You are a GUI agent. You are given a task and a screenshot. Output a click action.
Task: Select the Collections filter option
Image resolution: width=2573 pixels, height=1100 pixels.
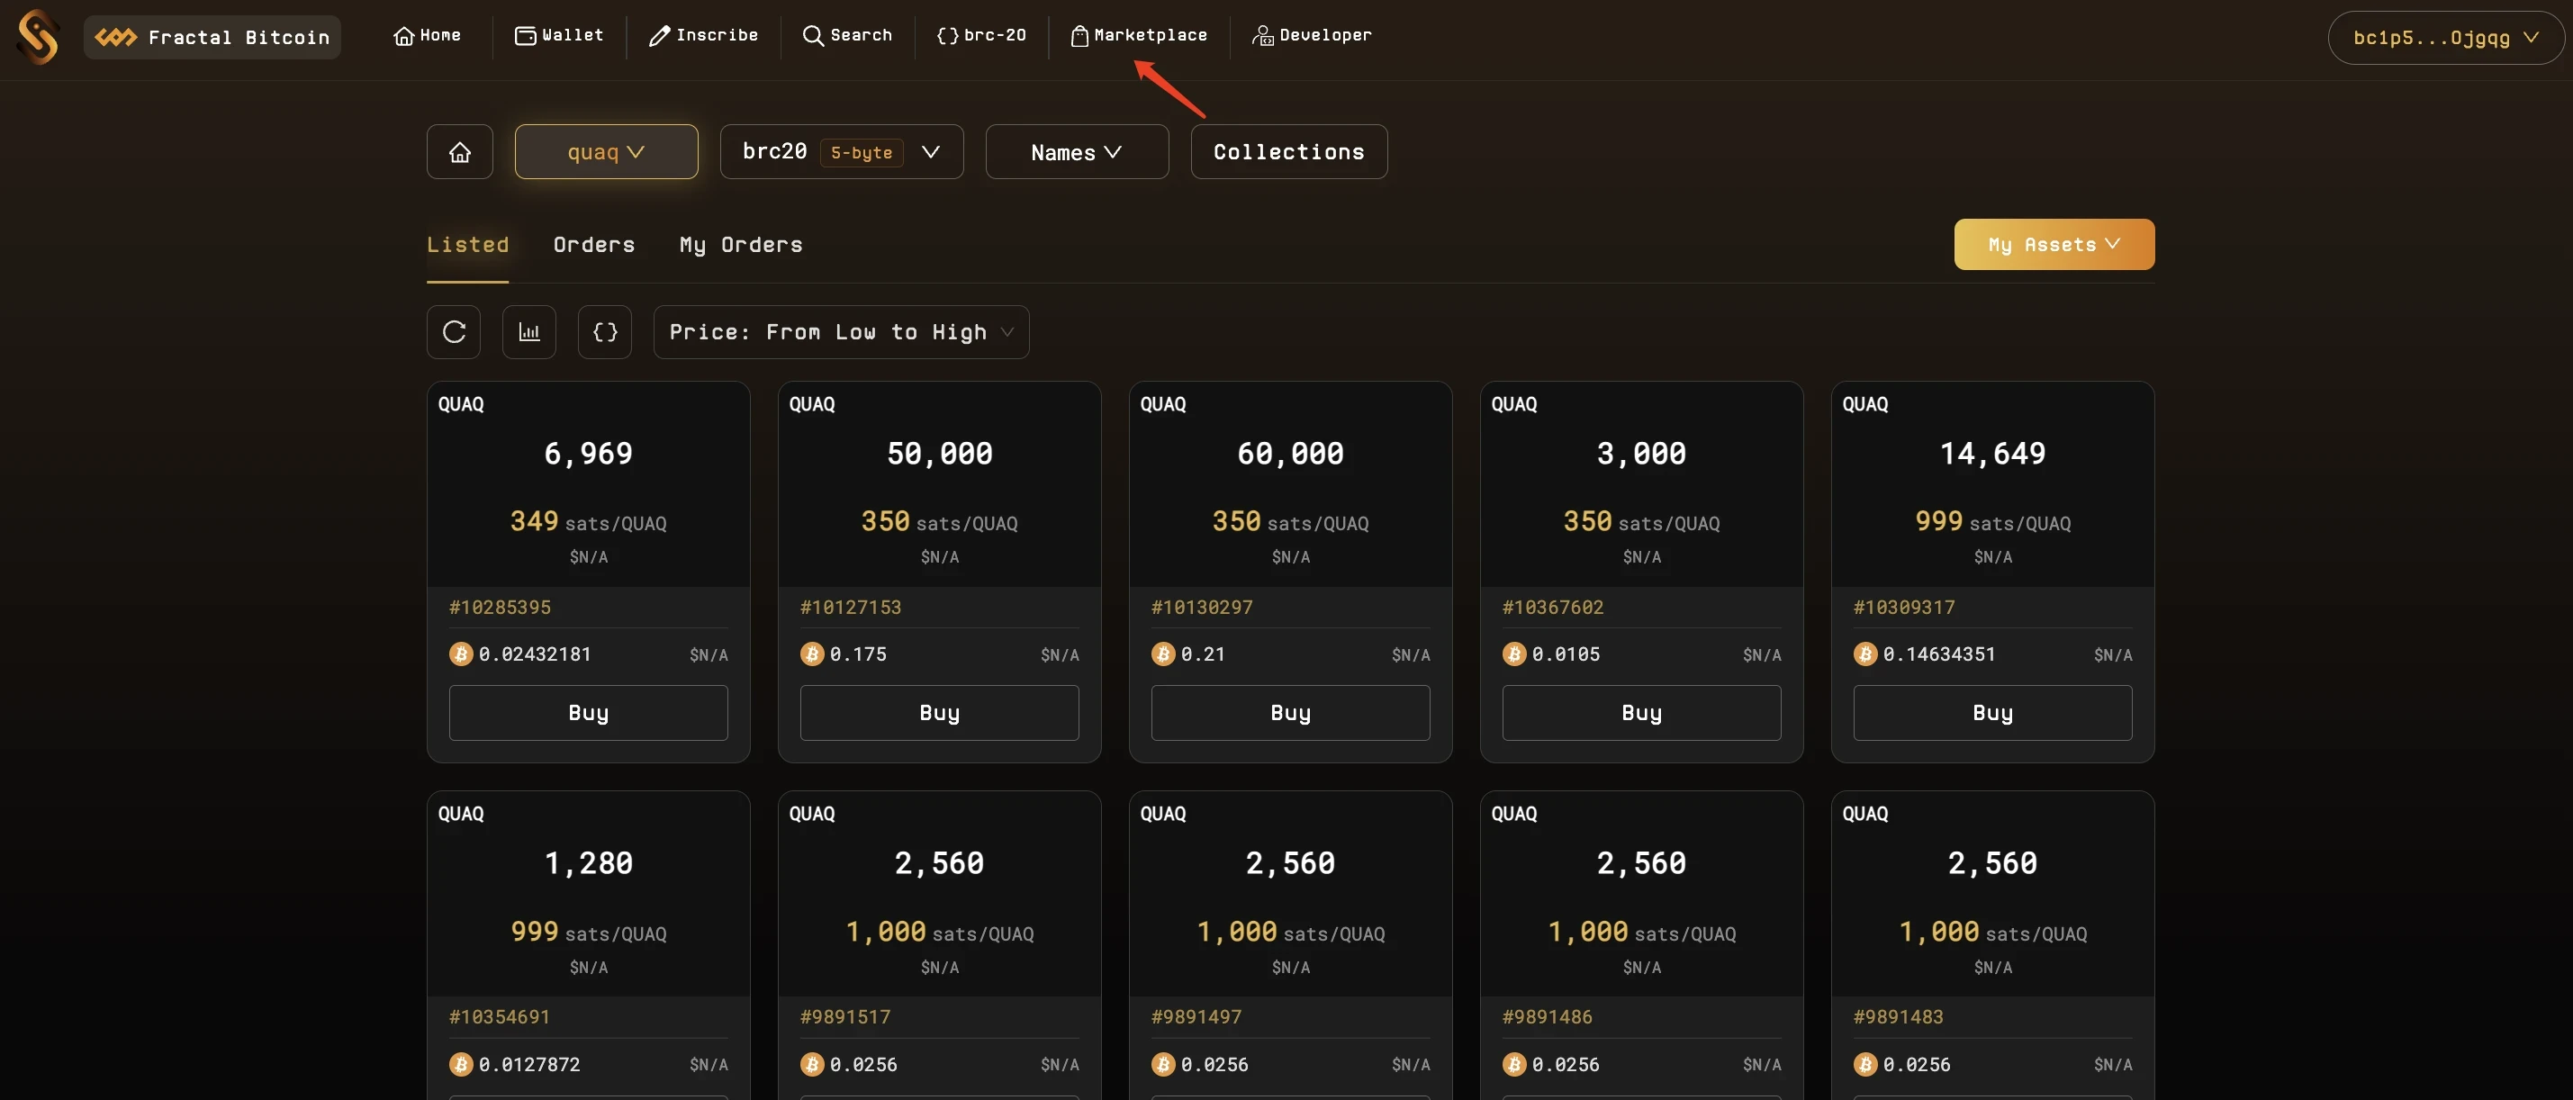click(1288, 151)
